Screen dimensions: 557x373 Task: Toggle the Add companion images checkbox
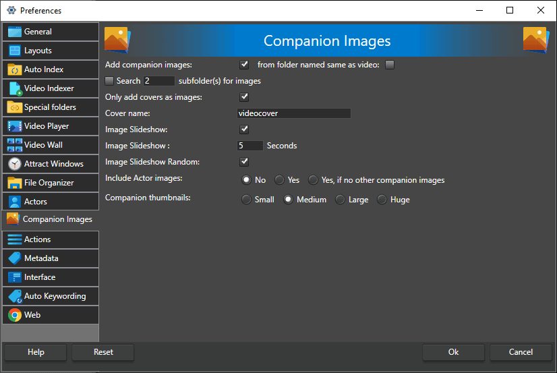click(x=244, y=65)
